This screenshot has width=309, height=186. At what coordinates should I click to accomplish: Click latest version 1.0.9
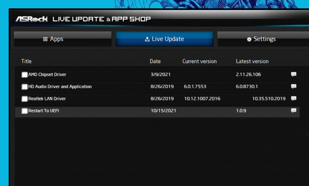click(241, 110)
